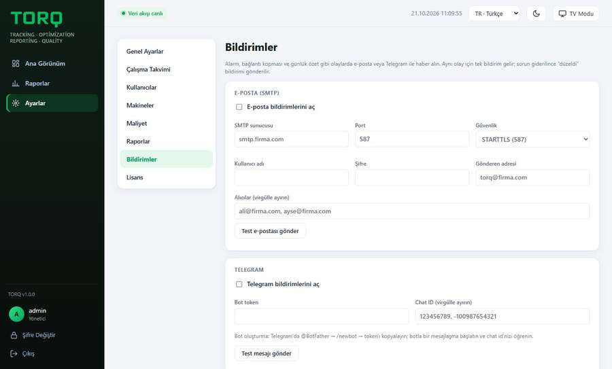Click the Kullanıcı adı input field
The width and height of the screenshot is (612, 369).
[x=292, y=177]
